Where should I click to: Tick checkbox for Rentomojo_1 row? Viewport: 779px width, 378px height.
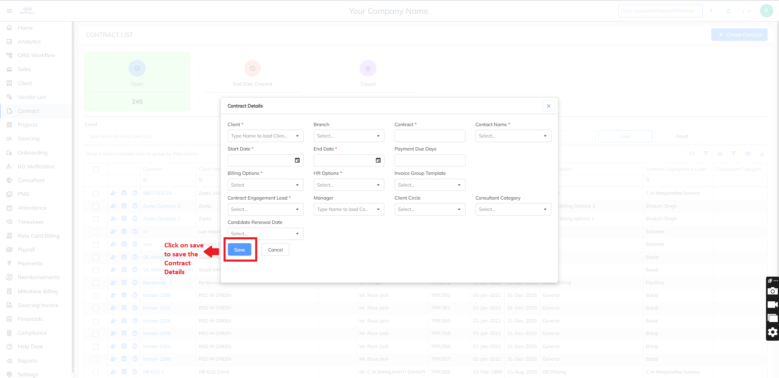[x=96, y=283]
